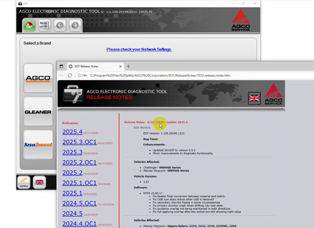Click 'Fix header float conversion' bullet

click(x=189, y=196)
